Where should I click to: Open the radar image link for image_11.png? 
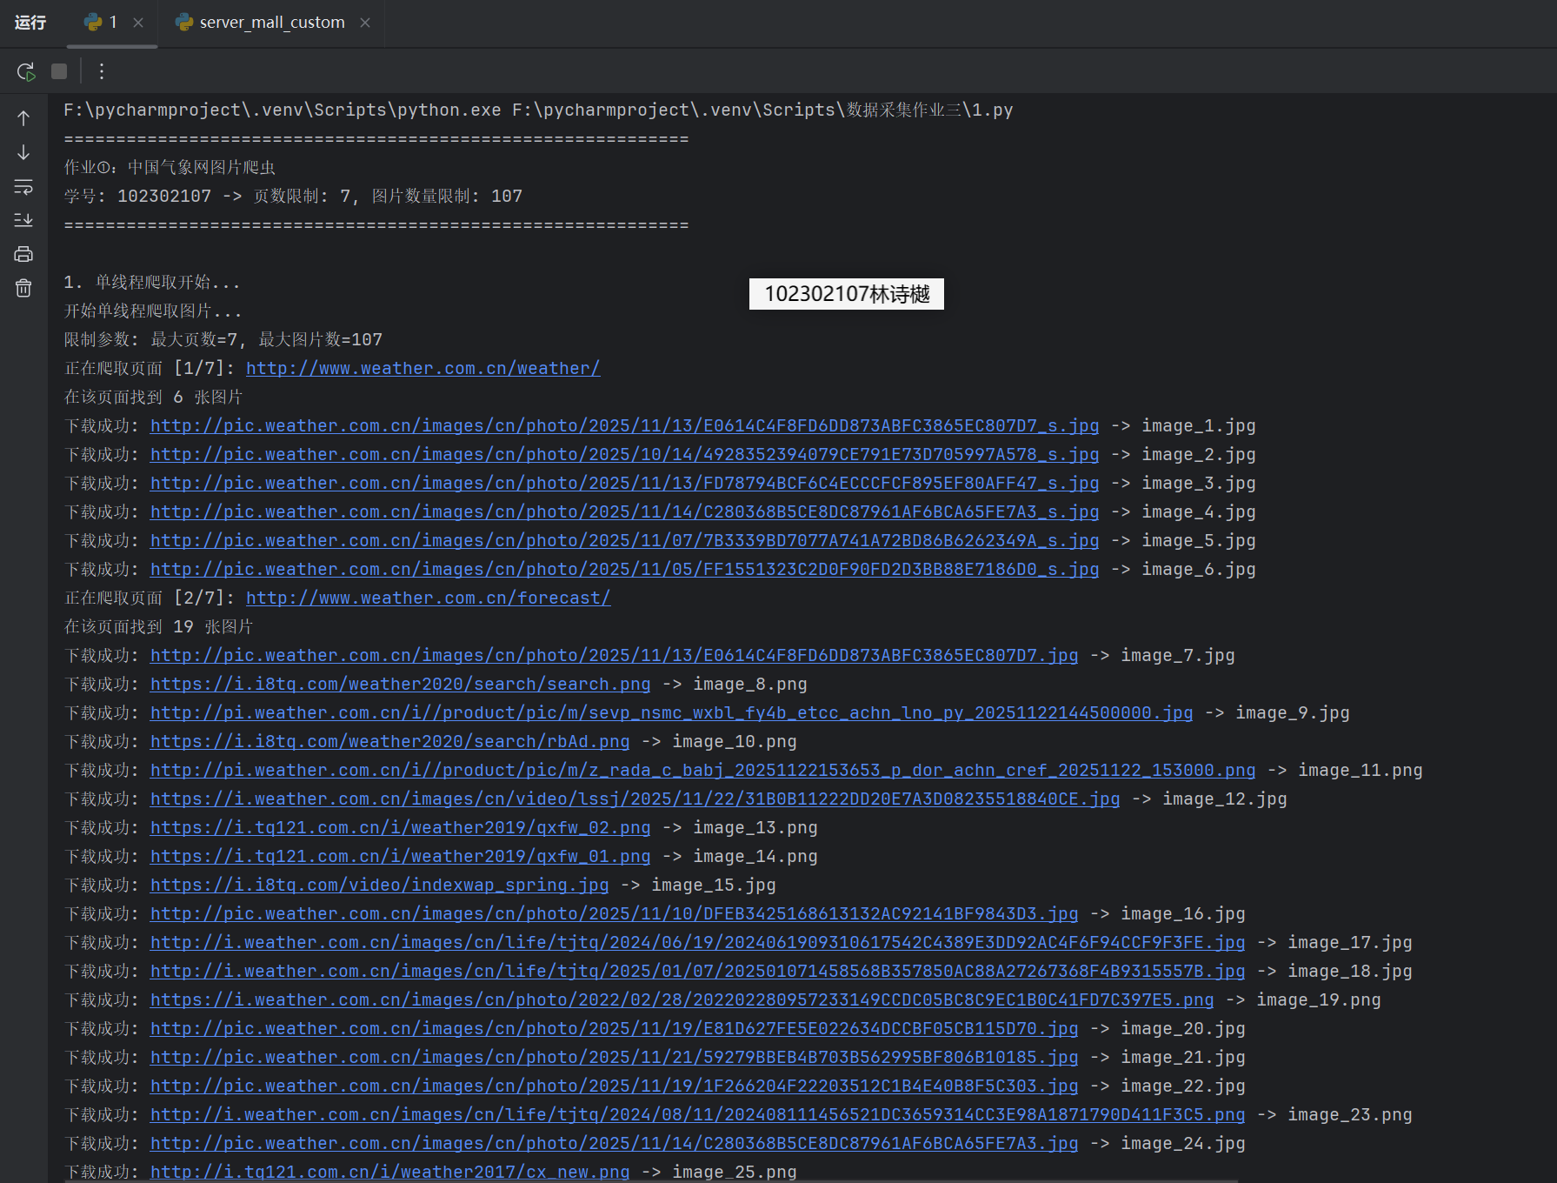point(702,771)
